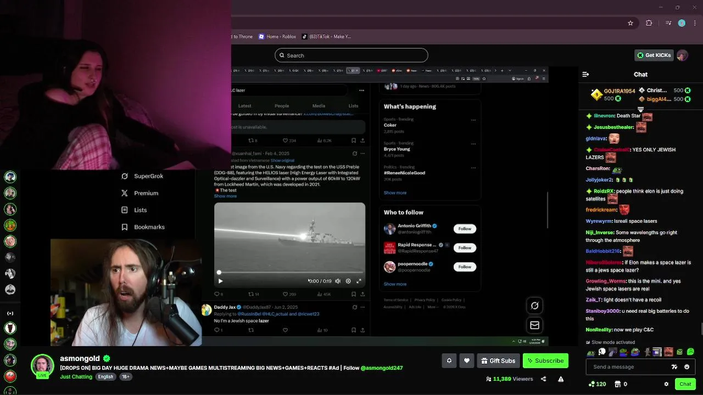Mute the video volume icon
This screenshot has height=395, width=703.
[x=338, y=281]
